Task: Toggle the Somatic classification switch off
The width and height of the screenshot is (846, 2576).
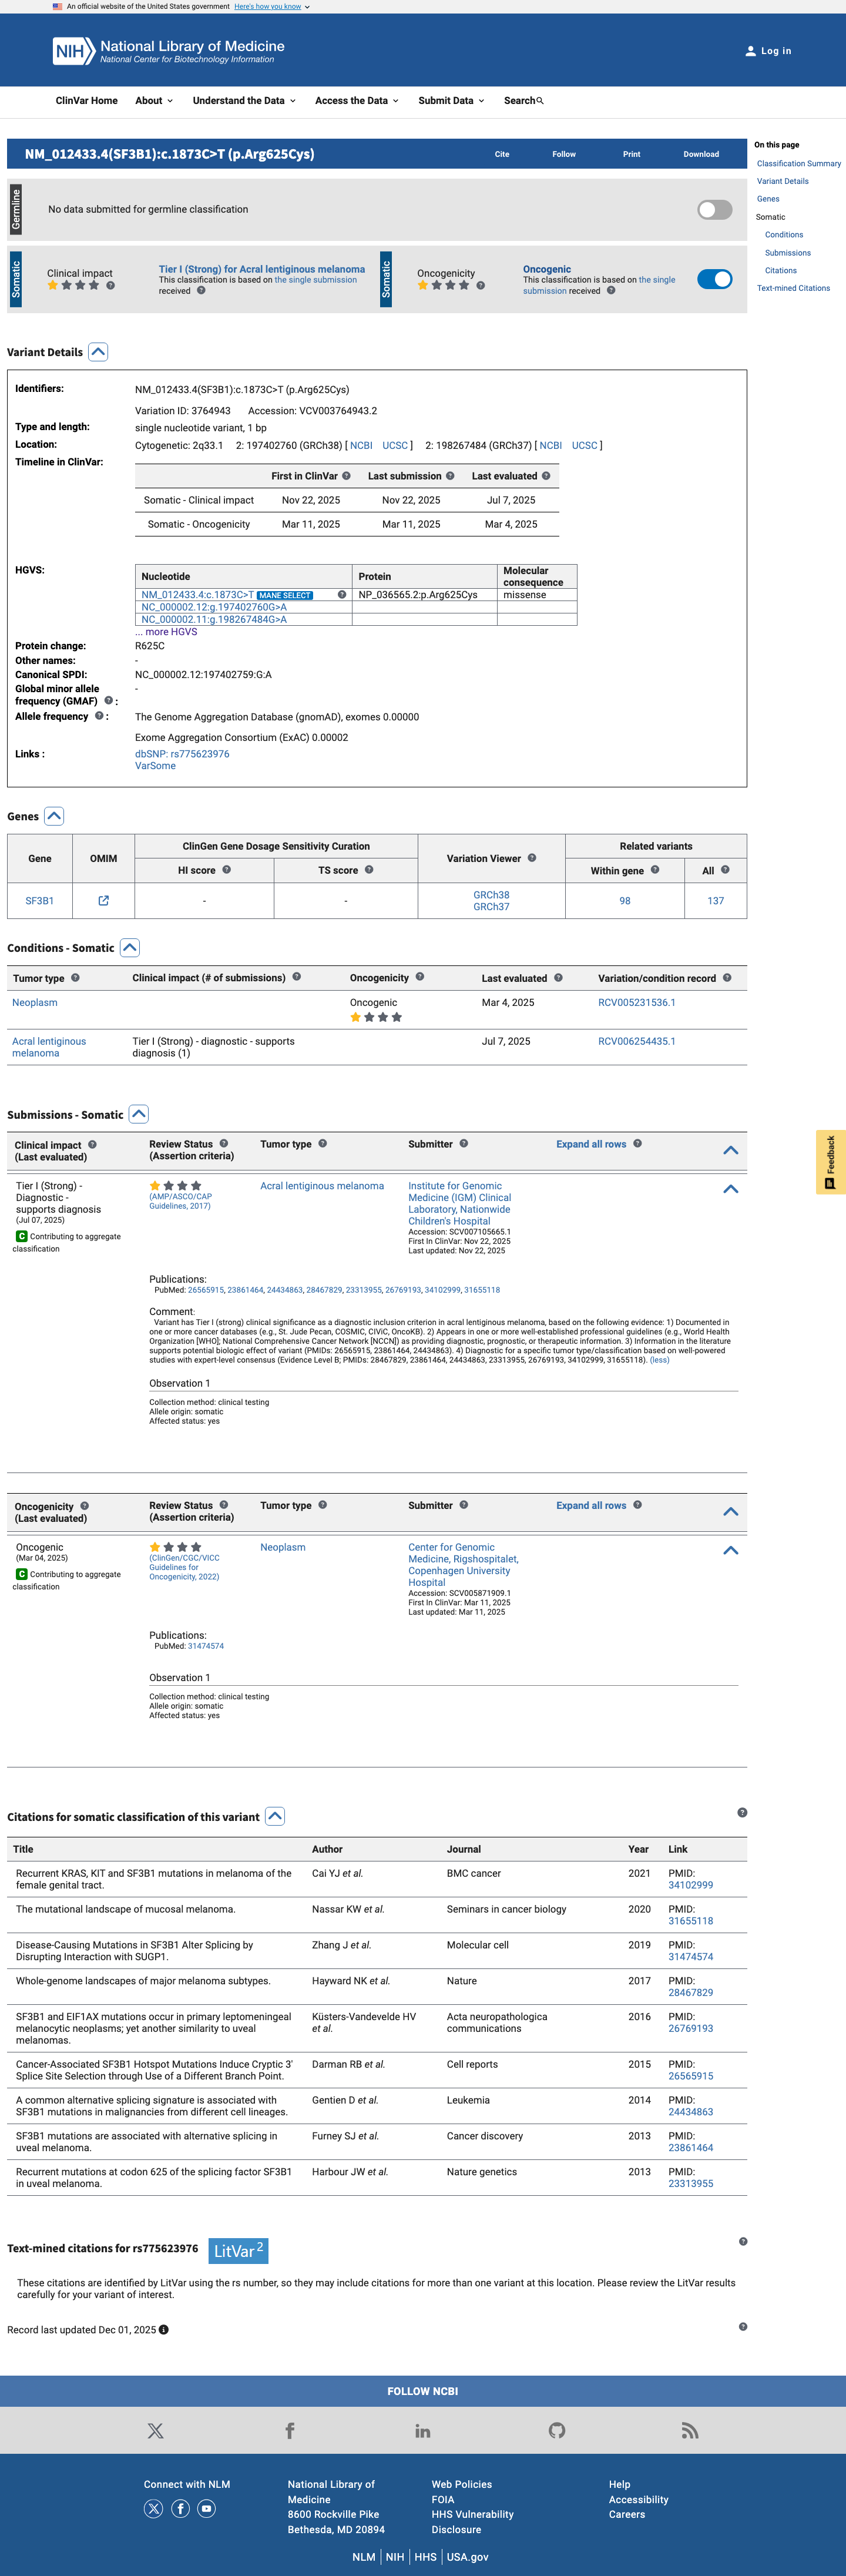Action: tap(714, 280)
